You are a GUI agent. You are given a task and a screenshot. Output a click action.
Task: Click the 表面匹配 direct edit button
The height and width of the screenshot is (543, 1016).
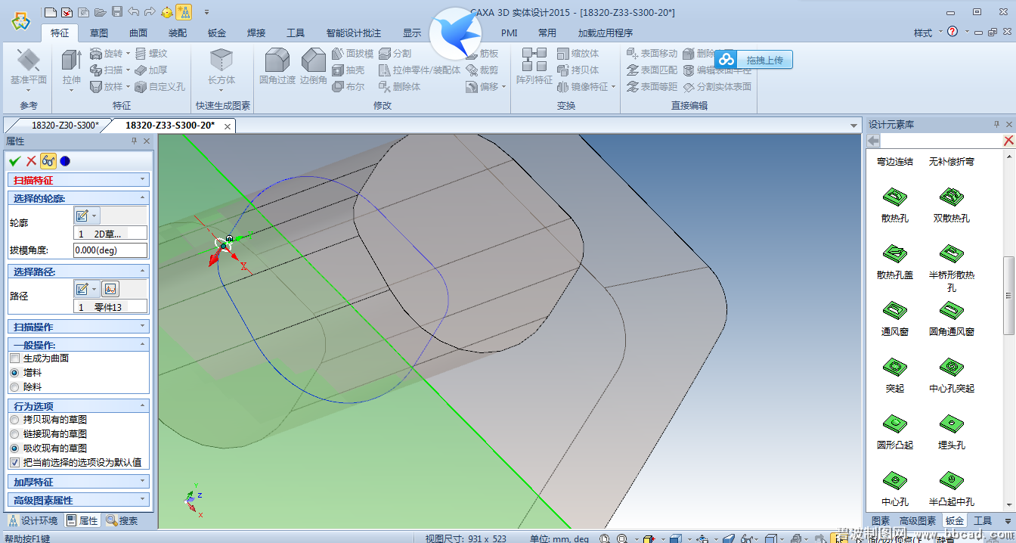click(652, 70)
